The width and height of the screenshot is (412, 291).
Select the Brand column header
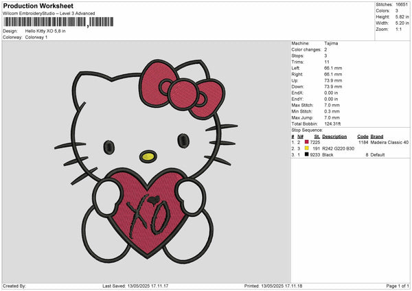(x=376, y=136)
